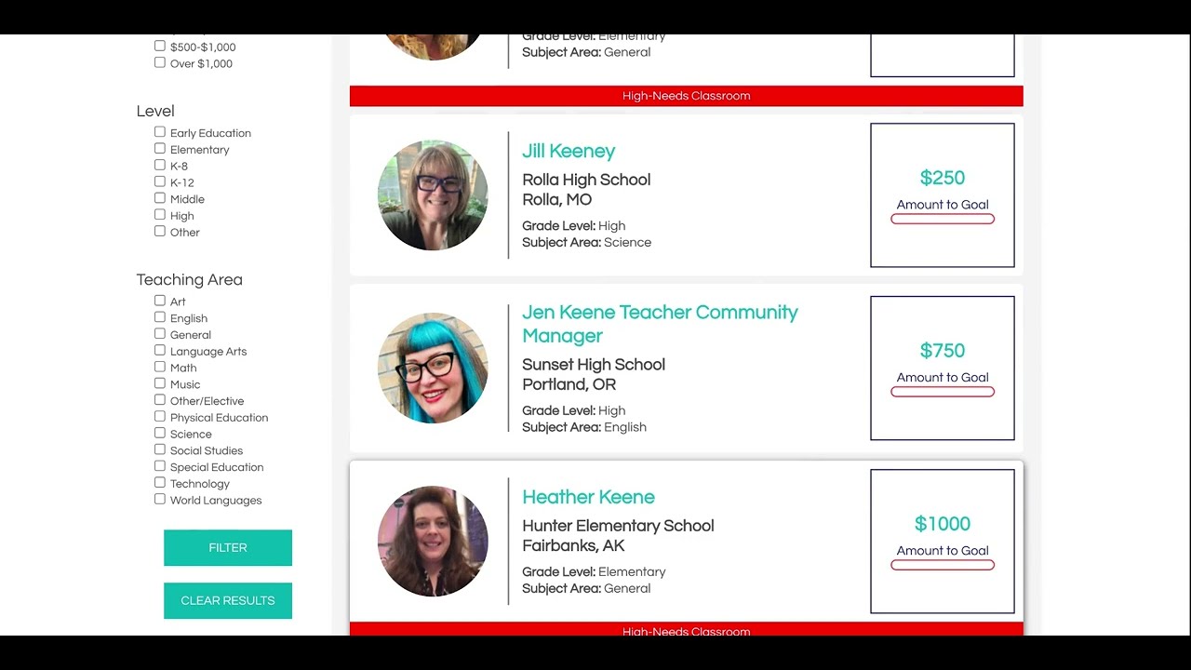Click 'Rolla, MO' location text
Image resolution: width=1191 pixels, height=670 pixels.
(556, 199)
